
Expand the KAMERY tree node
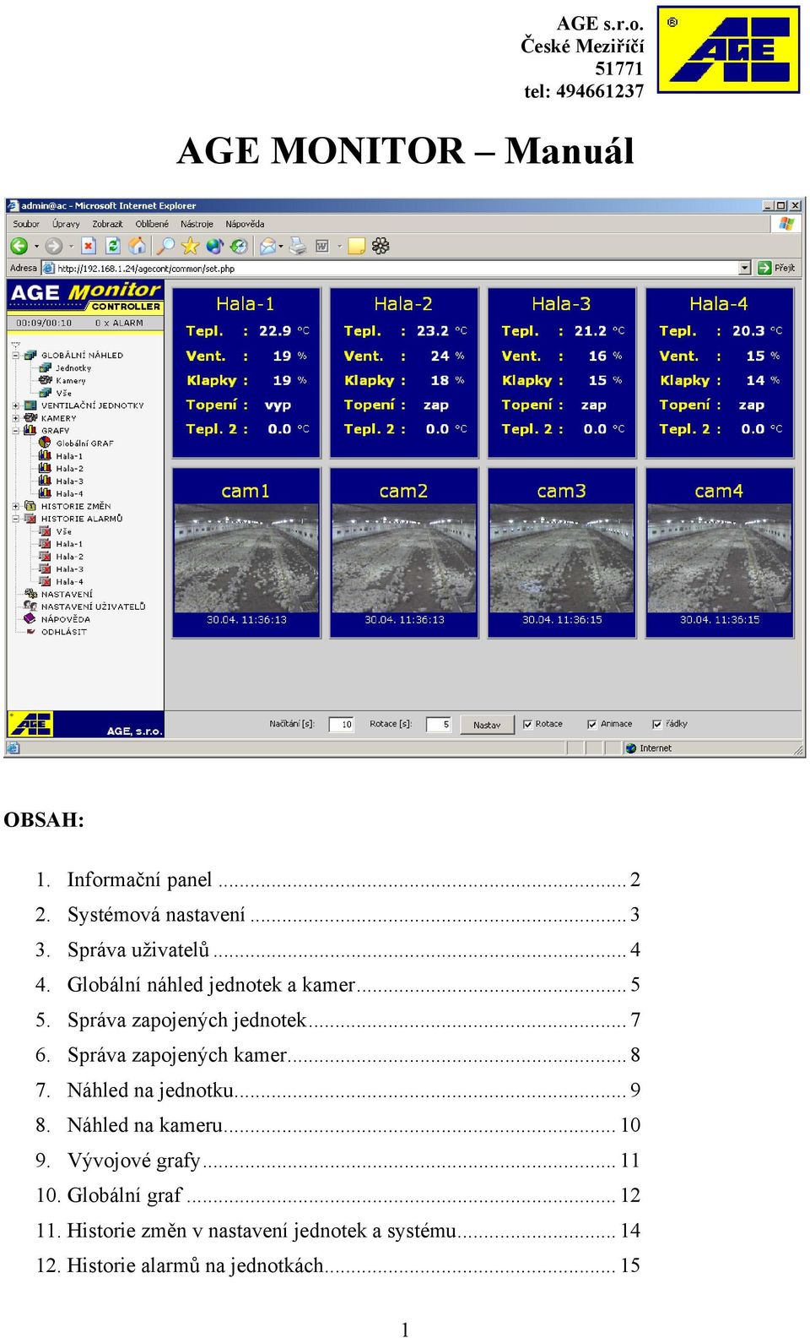(16, 418)
